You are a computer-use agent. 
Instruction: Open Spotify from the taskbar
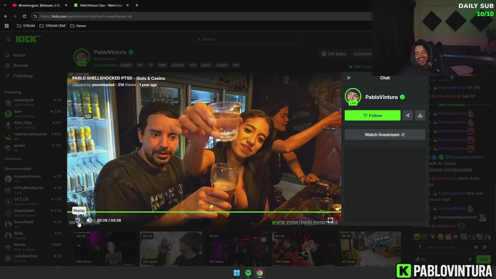[x=248, y=273]
